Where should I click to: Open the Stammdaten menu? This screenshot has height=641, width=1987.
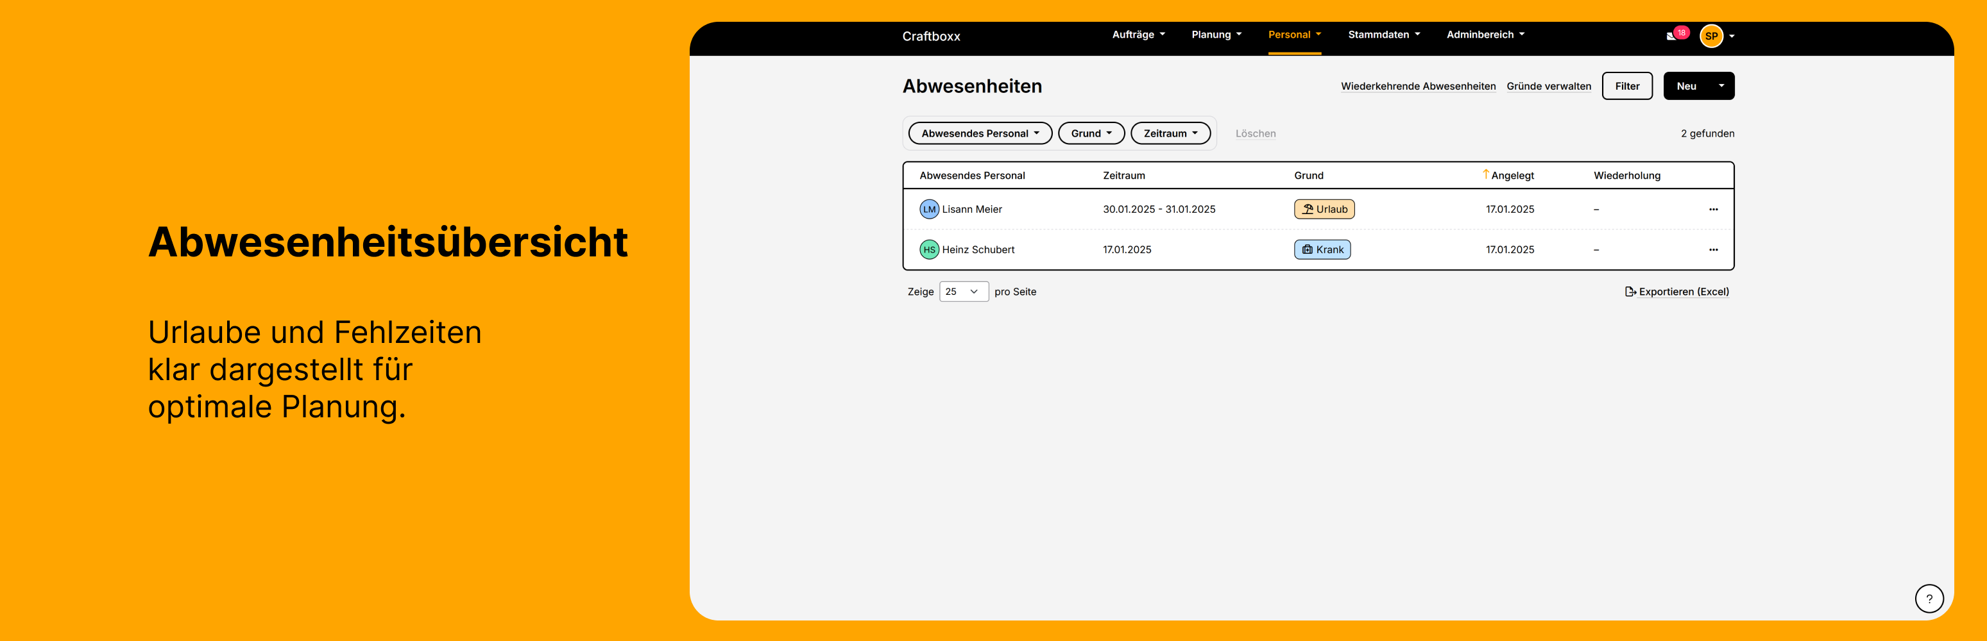(1383, 35)
